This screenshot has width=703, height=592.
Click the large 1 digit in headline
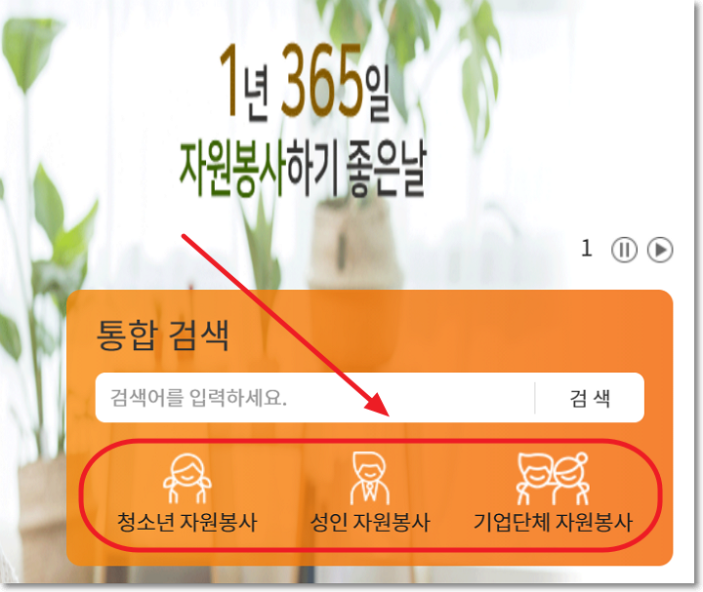click(228, 80)
